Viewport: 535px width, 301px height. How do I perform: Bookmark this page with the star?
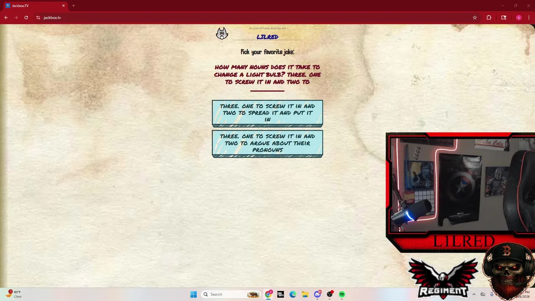pos(475,18)
